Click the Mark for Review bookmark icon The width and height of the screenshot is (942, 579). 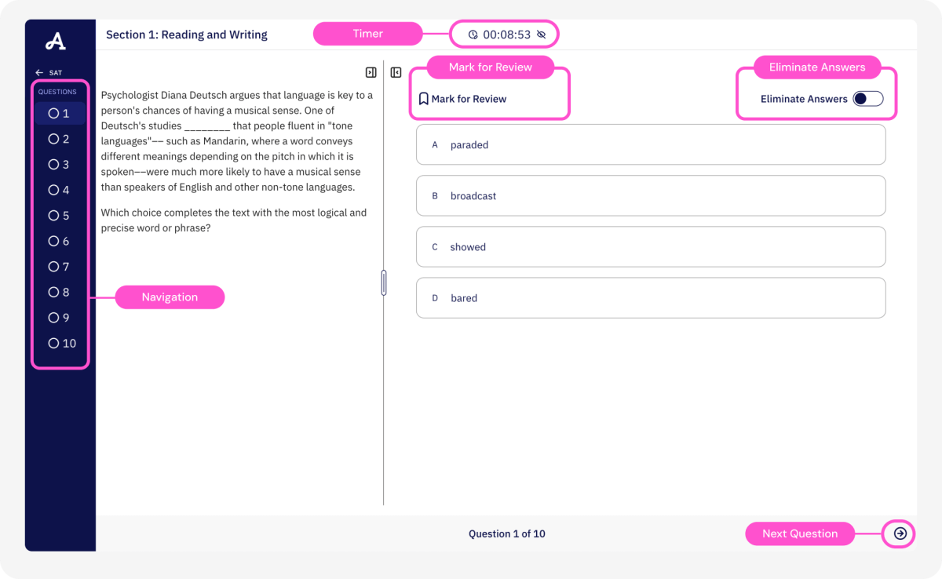[423, 99]
